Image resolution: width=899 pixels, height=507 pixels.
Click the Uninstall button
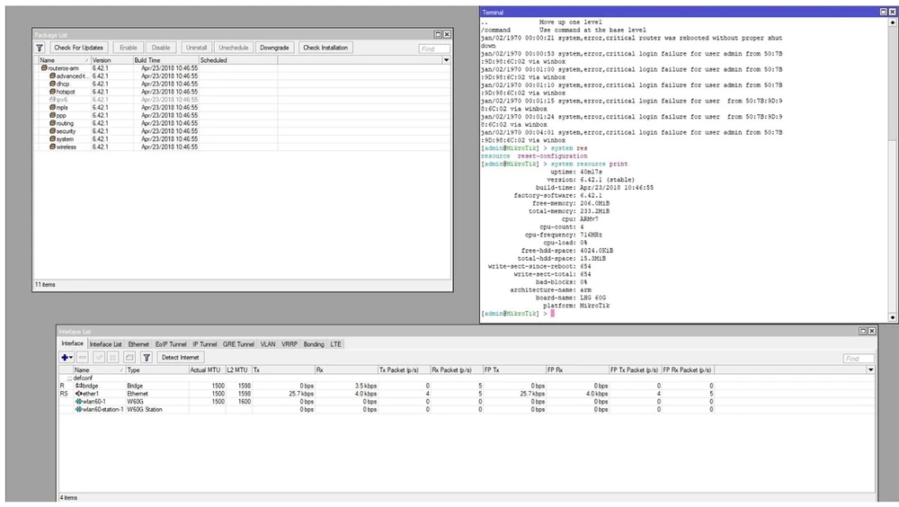[x=196, y=48]
